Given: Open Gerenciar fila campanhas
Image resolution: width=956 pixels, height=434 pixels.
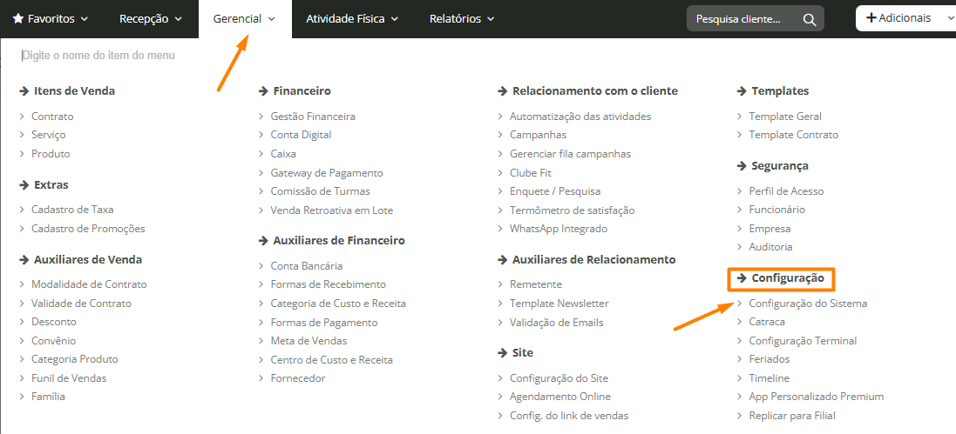Looking at the screenshot, I should click(570, 154).
